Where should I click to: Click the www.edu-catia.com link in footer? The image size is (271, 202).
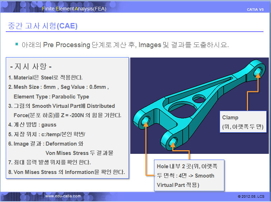point(64,196)
